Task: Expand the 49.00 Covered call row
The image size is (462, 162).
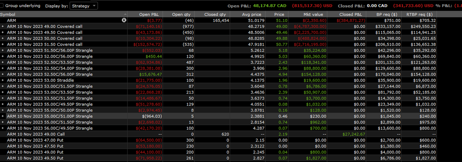Action: (3, 26)
